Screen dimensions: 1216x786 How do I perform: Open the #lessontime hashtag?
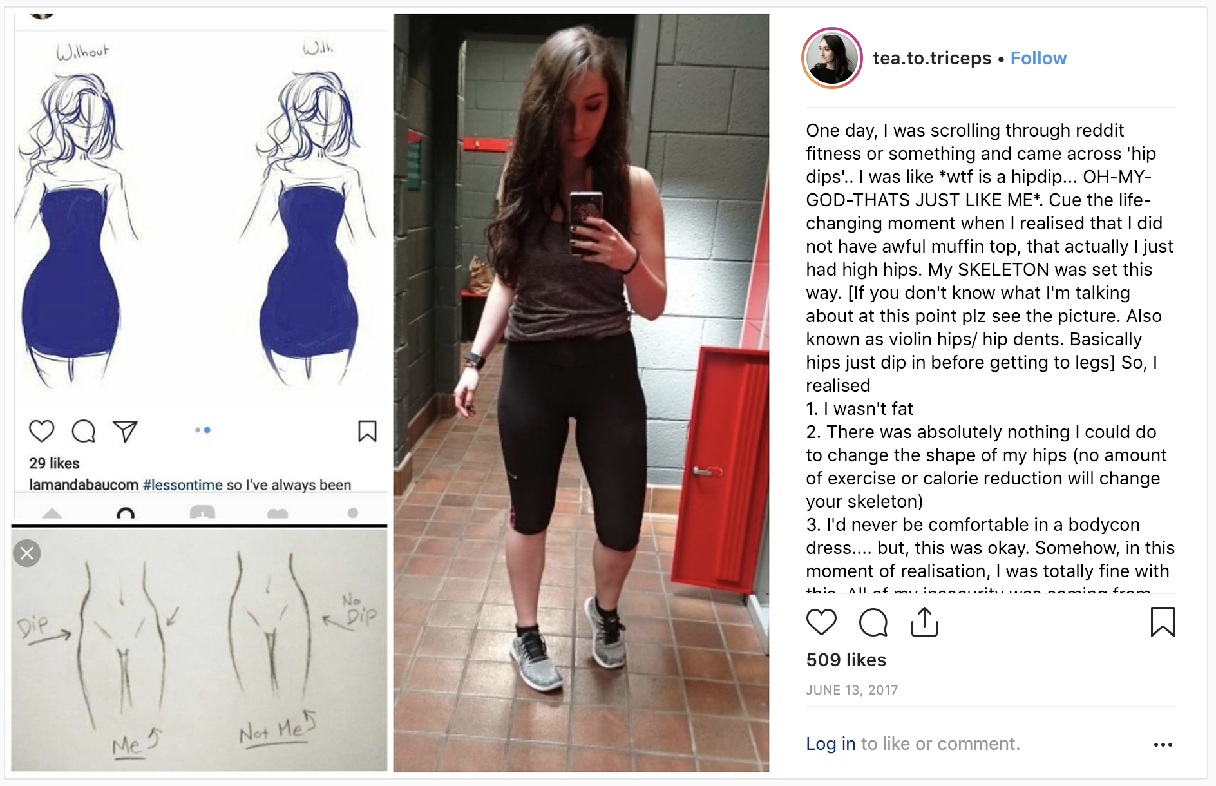tap(183, 484)
